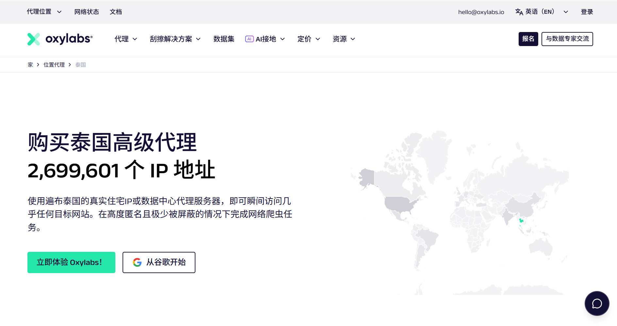Viewport: 617px width, 326px height.
Task: Open 位置代理 breadcrumb link
Action: [54, 65]
